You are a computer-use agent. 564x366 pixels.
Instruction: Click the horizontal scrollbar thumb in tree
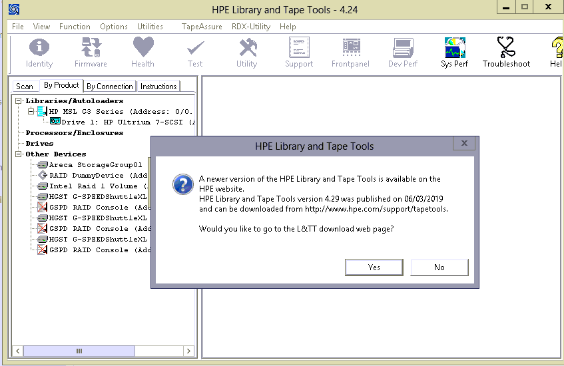(x=79, y=351)
